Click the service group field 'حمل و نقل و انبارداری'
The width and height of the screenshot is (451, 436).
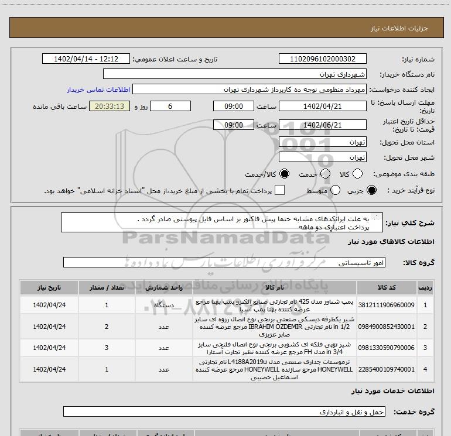[224, 411]
